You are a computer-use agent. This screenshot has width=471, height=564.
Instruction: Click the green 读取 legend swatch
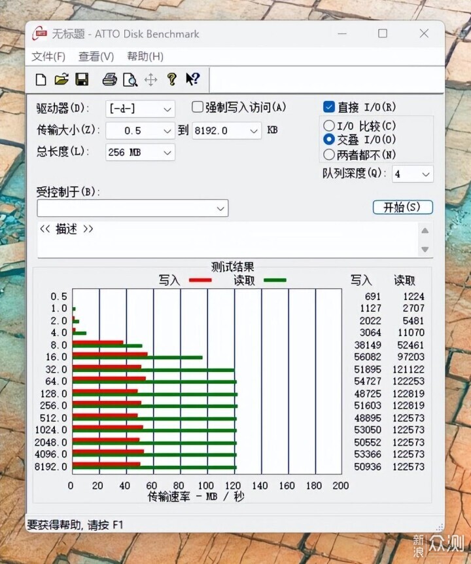(x=275, y=280)
